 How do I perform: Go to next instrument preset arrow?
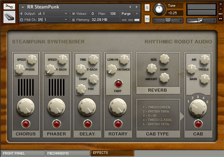click(x=137, y=7)
